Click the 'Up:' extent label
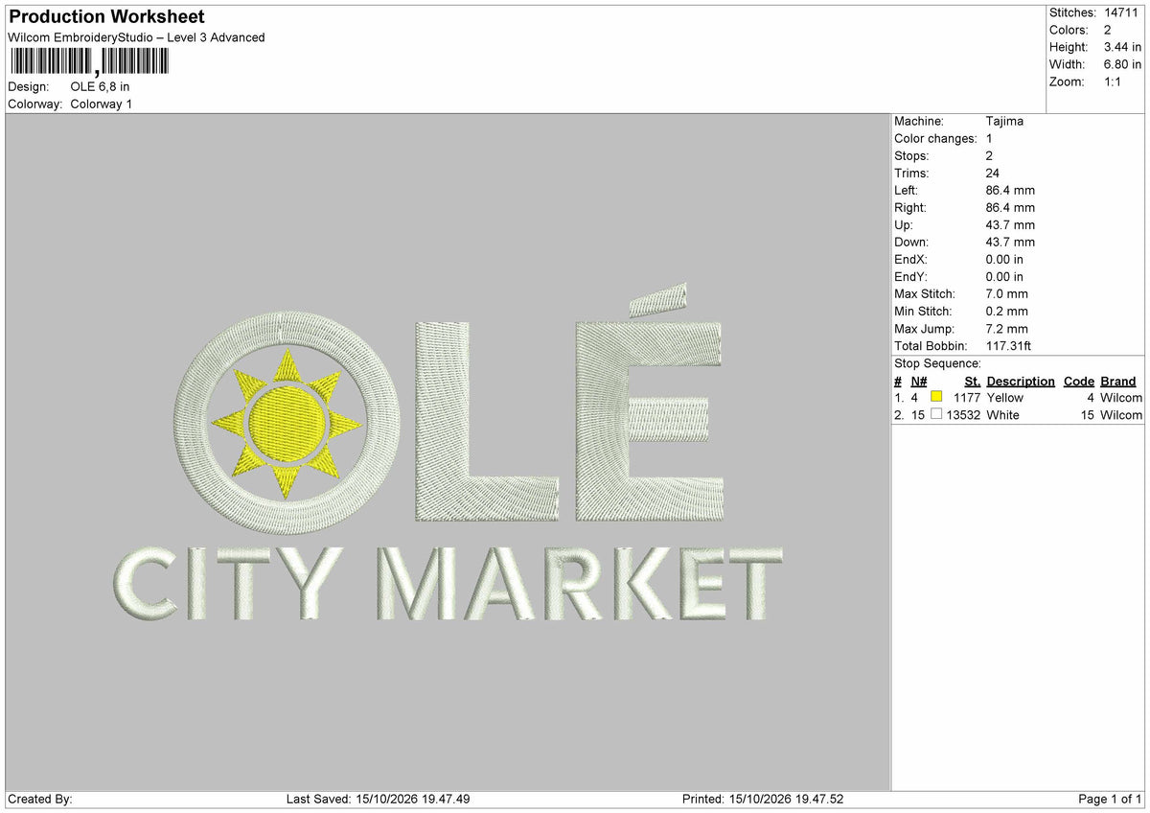The height and width of the screenshot is (813, 1150). tap(904, 224)
